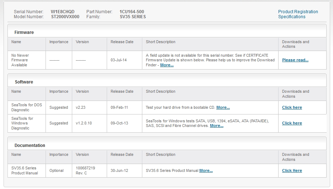The height and width of the screenshot is (189, 333).
Task: Click SeaTools for Windows Diagnostic name cell
Action: (27, 123)
